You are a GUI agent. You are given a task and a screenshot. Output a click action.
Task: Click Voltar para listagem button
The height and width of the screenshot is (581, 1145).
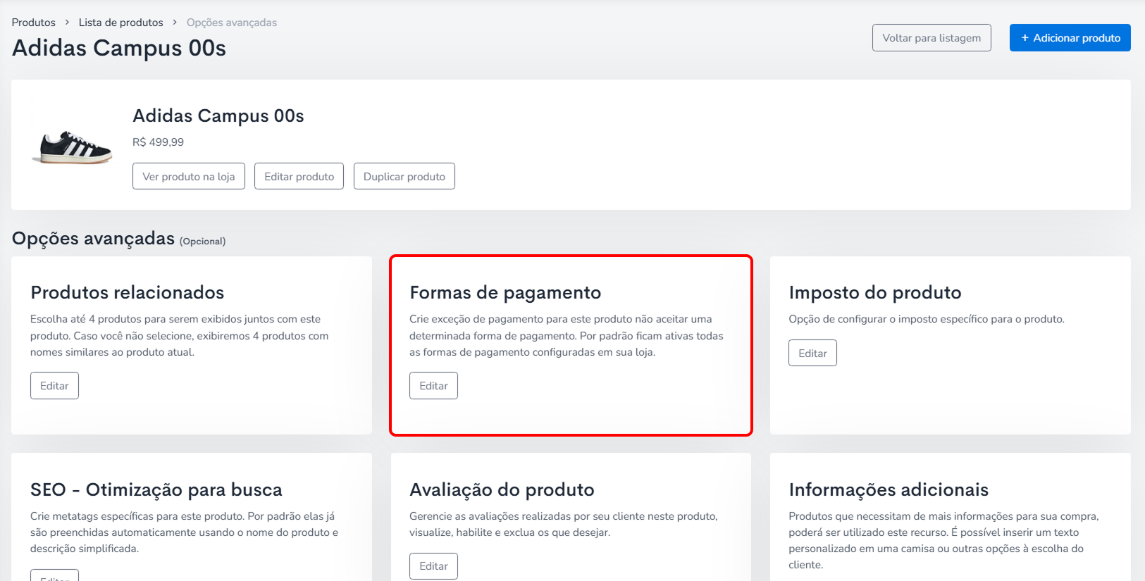coord(932,38)
